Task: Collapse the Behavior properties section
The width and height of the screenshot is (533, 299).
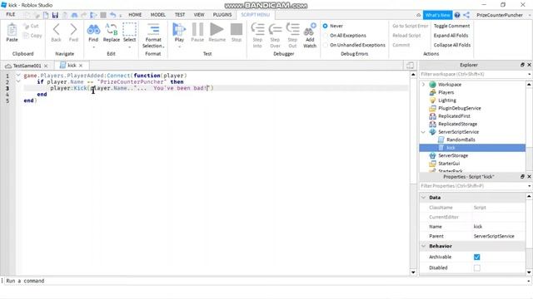Action: 424,246
